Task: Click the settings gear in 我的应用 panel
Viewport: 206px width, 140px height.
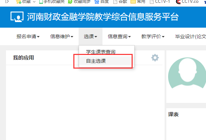Action: 155,57
